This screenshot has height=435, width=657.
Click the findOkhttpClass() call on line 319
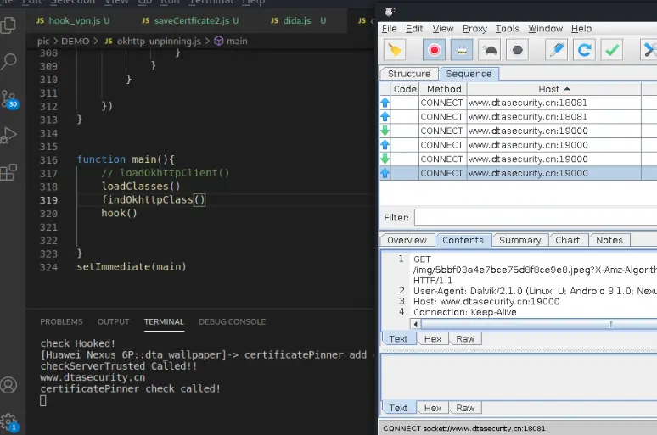click(153, 200)
